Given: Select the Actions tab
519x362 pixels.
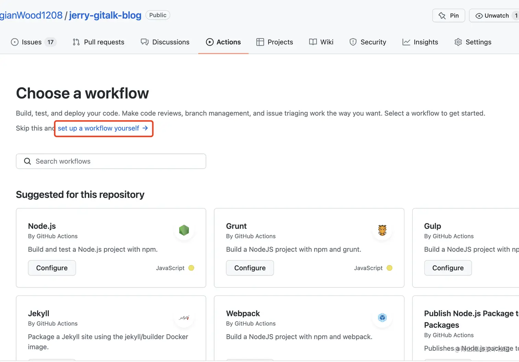Looking at the screenshot, I should (223, 42).
